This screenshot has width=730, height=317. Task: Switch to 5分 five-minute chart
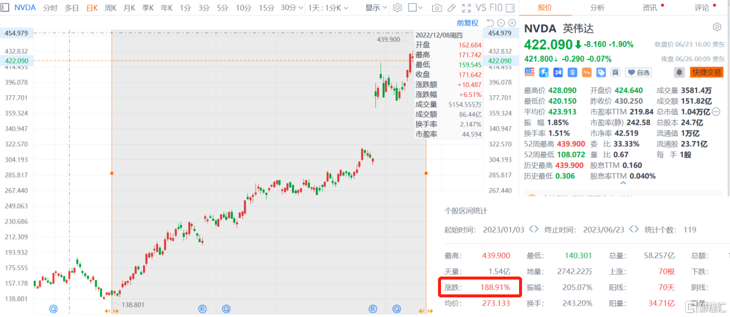[223, 8]
